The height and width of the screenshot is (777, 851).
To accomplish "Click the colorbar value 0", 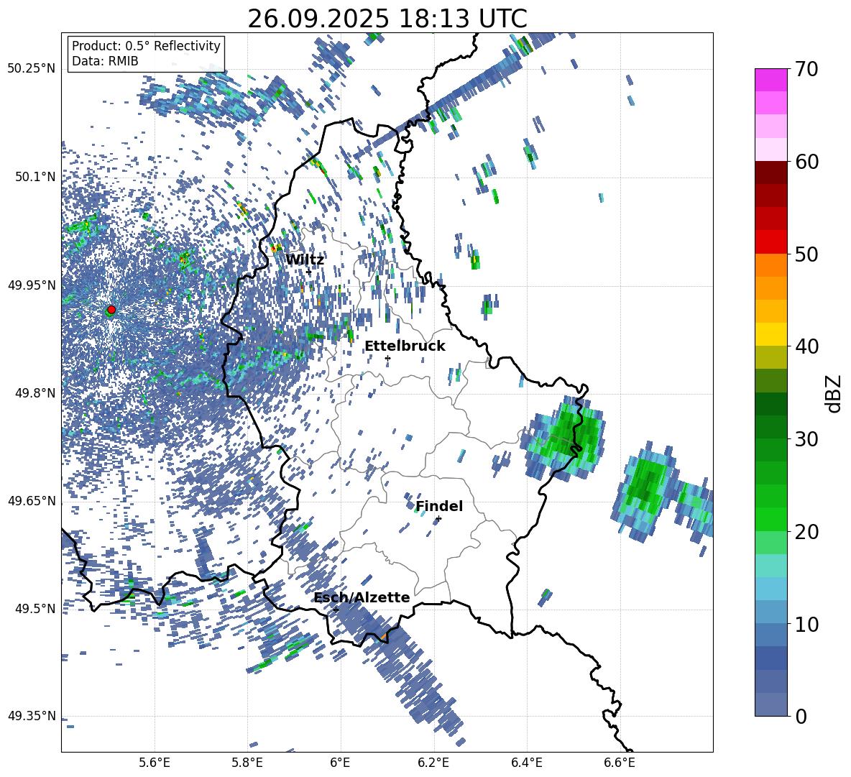I will (801, 716).
